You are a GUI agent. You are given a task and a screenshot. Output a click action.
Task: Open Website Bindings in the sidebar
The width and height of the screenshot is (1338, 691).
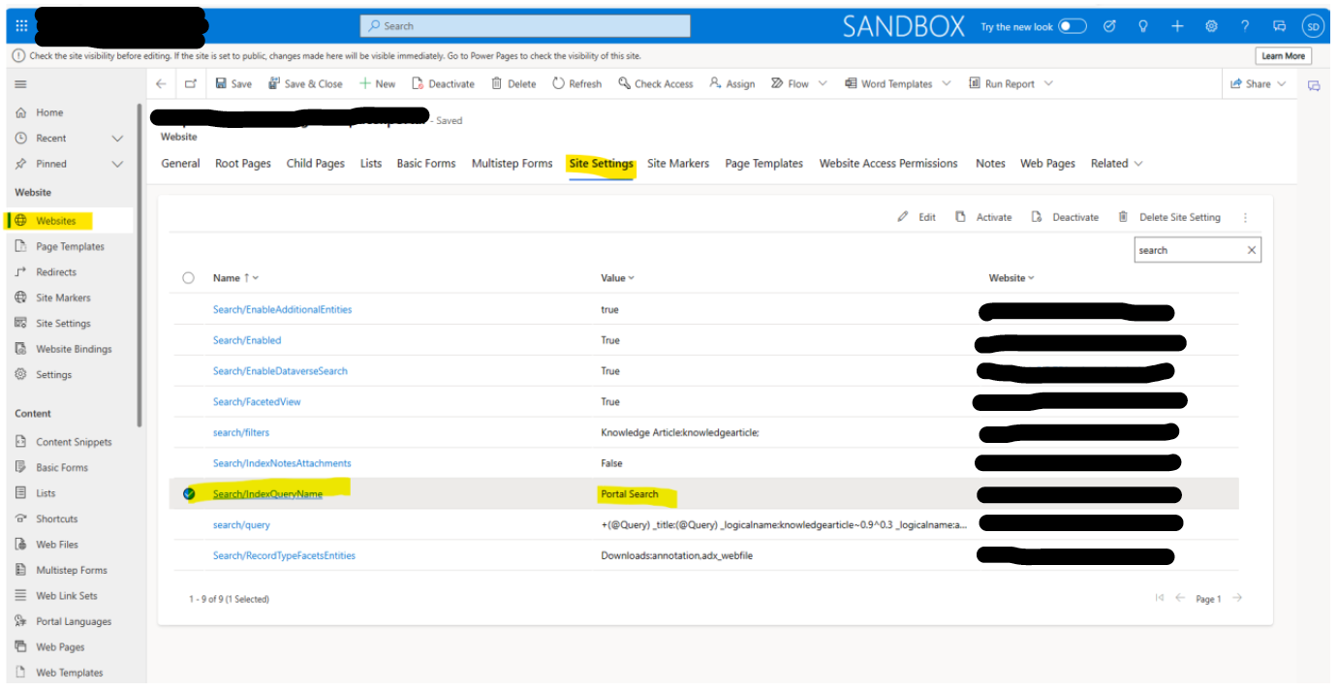(x=74, y=349)
